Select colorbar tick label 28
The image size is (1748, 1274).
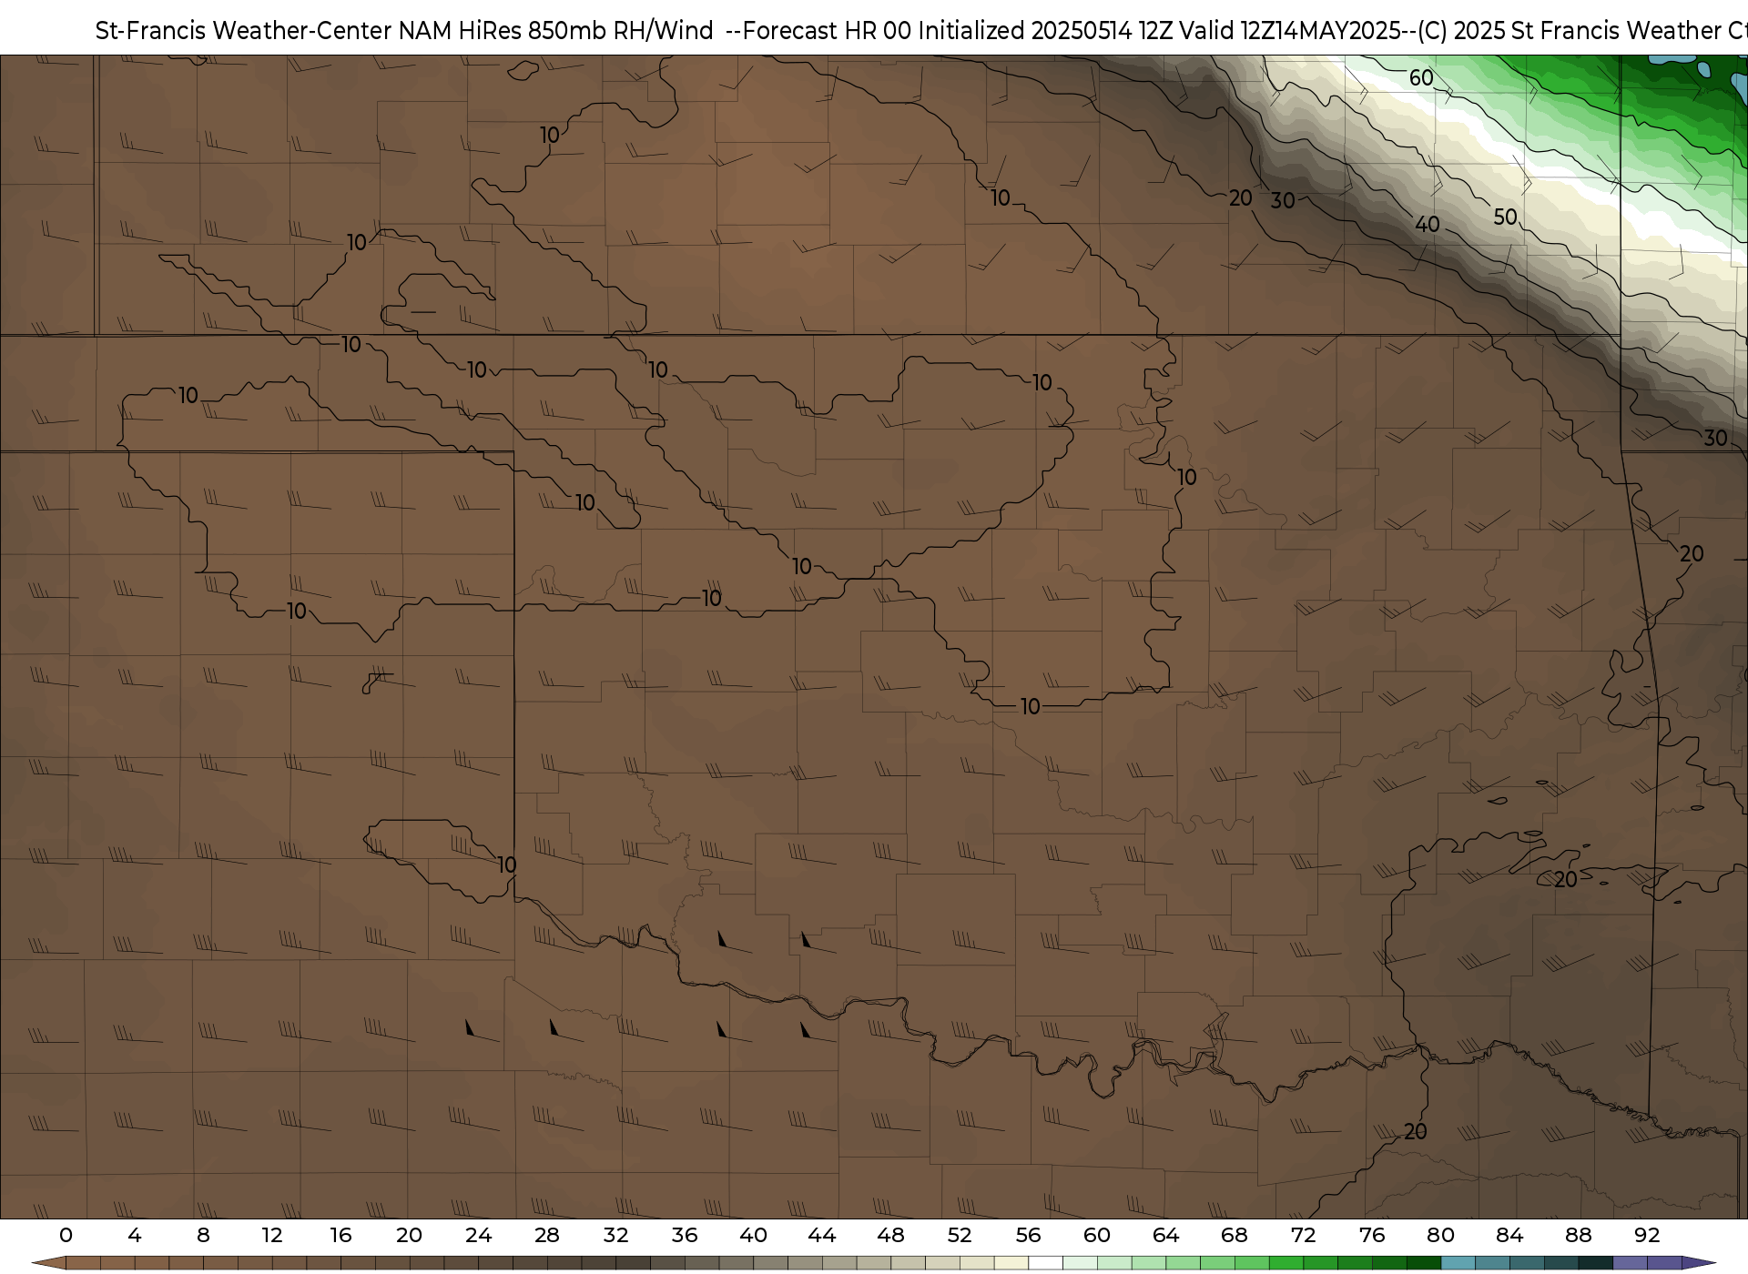546,1235
